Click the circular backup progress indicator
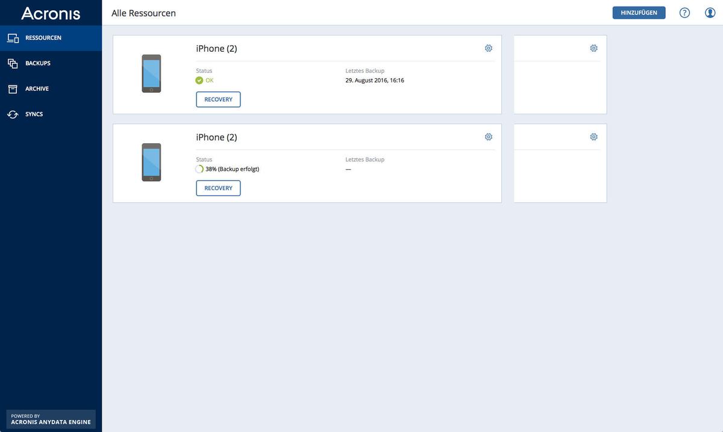 [199, 169]
